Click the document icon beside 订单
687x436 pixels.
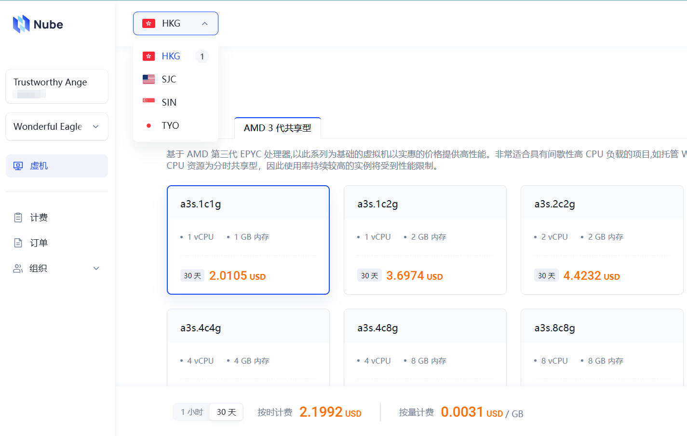click(x=18, y=243)
